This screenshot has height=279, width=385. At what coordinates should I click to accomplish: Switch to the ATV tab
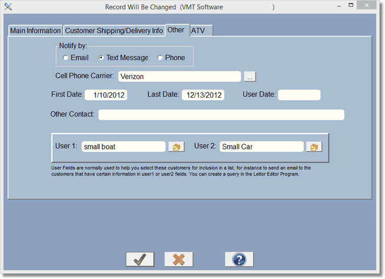click(x=198, y=31)
